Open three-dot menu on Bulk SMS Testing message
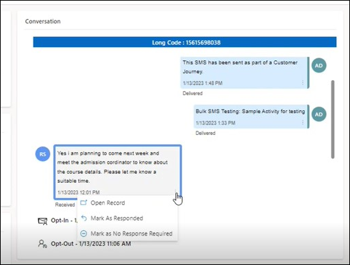Image resolution: width=350 pixels, height=265 pixels. [303, 123]
